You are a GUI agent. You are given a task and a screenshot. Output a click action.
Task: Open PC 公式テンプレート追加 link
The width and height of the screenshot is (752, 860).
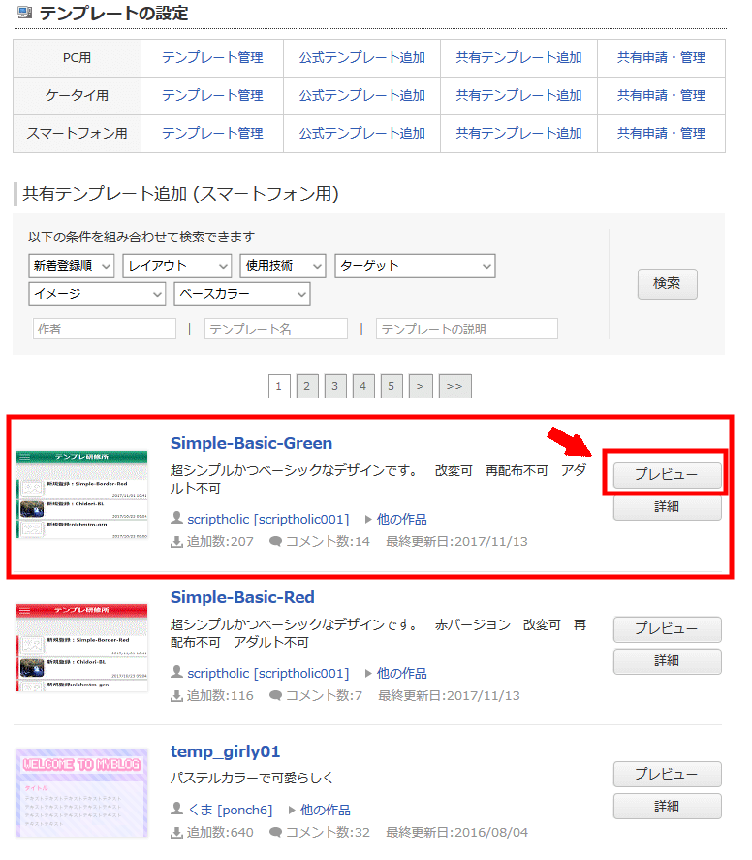pos(361,57)
